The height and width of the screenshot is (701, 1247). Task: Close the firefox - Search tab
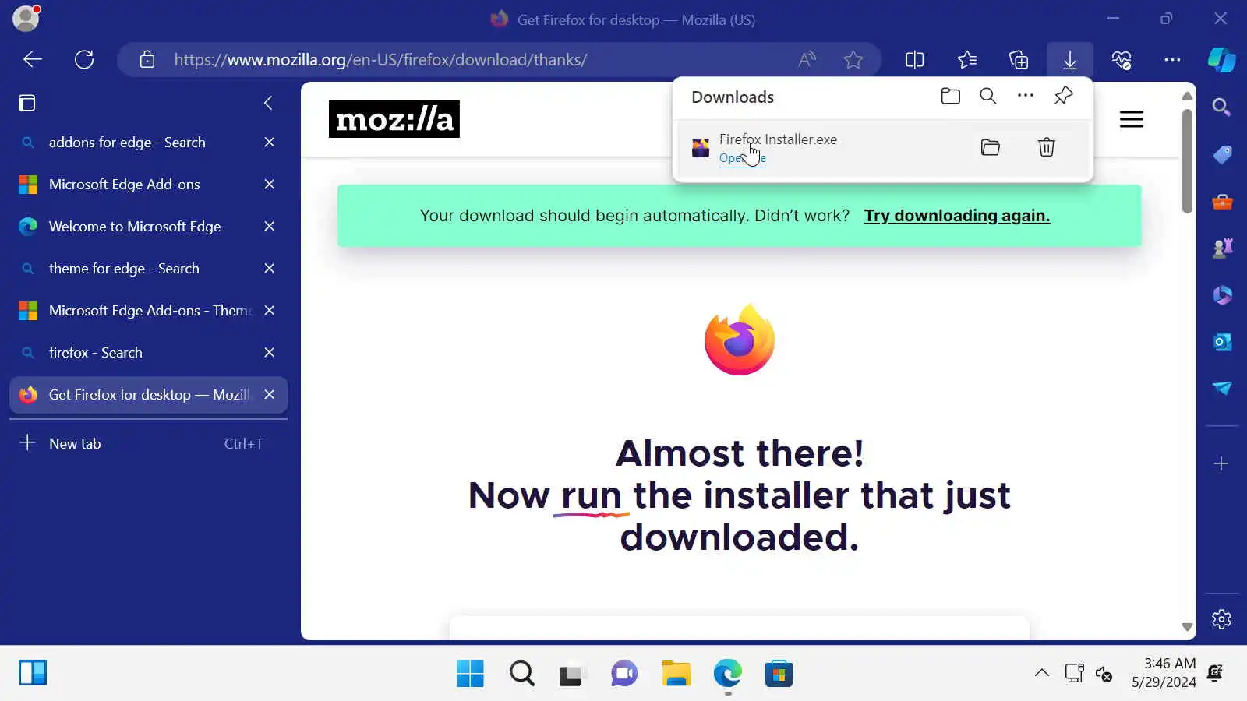pos(270,353)
